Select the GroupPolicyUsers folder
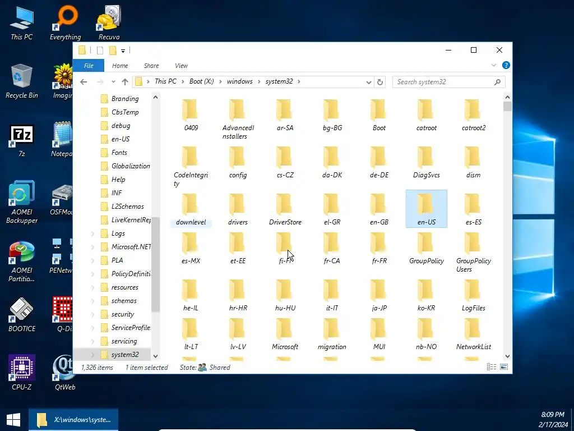Image resolution: width=574 pixels, height=431 pixels. click(473, 252)
